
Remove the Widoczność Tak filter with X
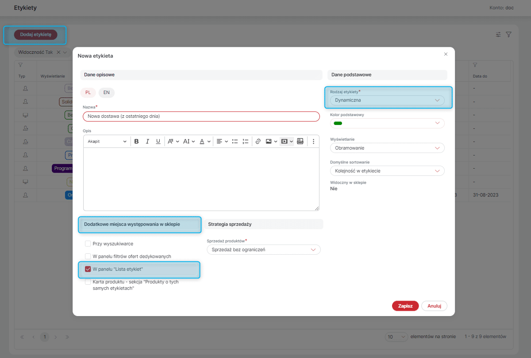58,52
